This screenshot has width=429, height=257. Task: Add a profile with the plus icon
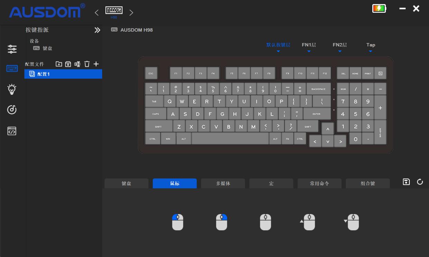coord(96,64)
